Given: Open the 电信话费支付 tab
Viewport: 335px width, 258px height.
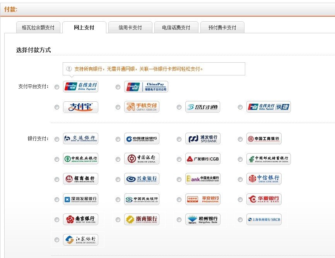Looking at the screenshot, I should (x=176, y=27).
